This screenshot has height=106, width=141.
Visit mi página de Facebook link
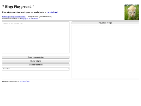click(30, 19)
